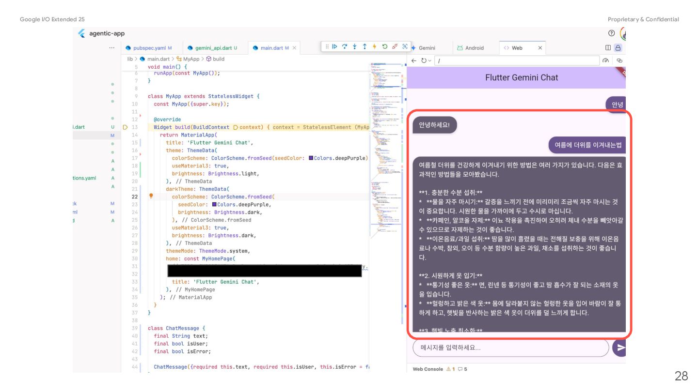Trigger Hot Reload with the lightning icon
Image resolution: width=698 pixels, height=392 pixels.
click(374, 46)
